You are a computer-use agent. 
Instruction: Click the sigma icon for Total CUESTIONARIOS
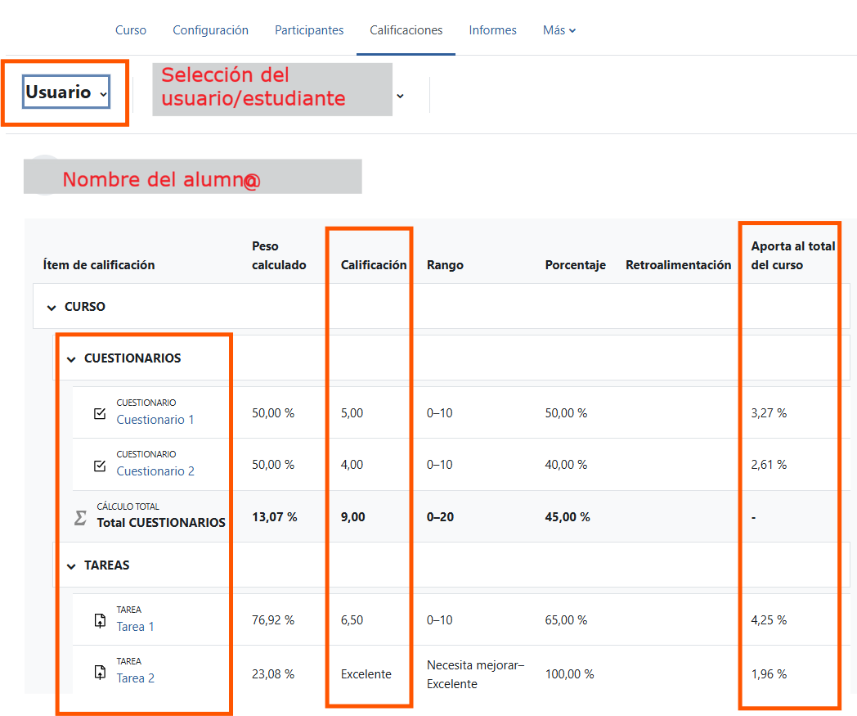click(x=80, y=517)
